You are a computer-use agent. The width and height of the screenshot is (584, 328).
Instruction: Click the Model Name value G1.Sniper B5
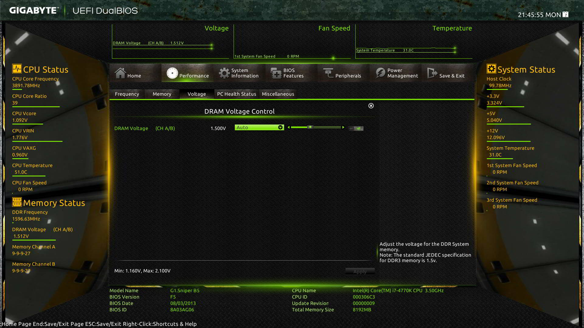point(185,291)
